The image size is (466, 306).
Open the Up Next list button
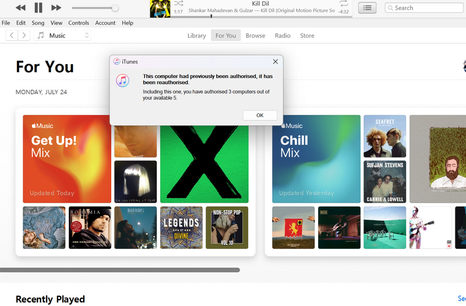coord(367,8)
